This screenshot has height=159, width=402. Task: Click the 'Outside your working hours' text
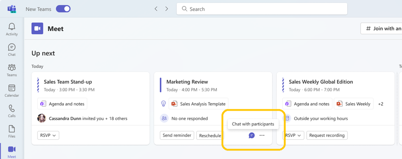tap(321, 119)
